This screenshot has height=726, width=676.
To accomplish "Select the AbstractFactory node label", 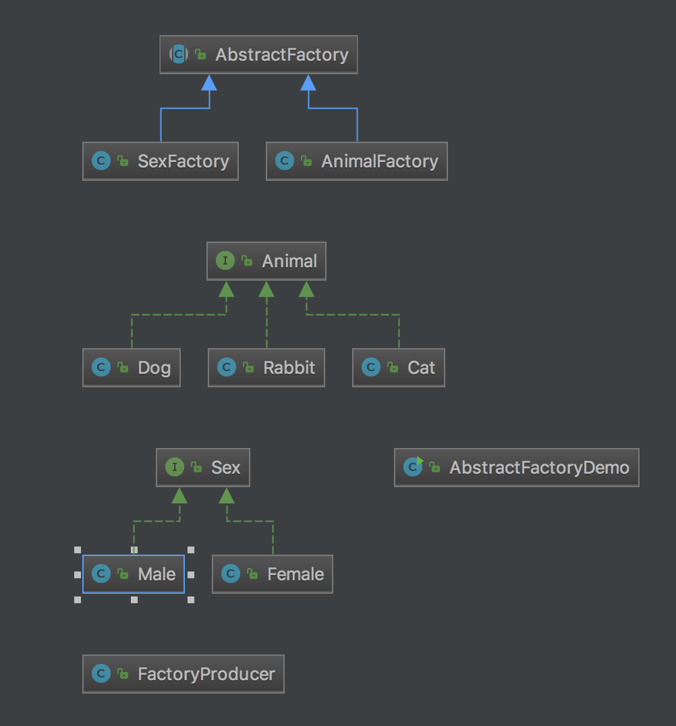I will click(282, 55).
